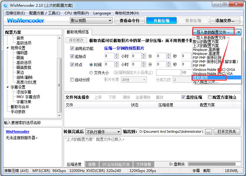
Task: Enable the 配置方案独立 checkbox
Action: click(210, 97)
